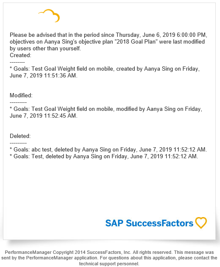This screenshot has width=220, height=267.
Task: Click the dashed divider under Deleted
Action: coord(18,143)
